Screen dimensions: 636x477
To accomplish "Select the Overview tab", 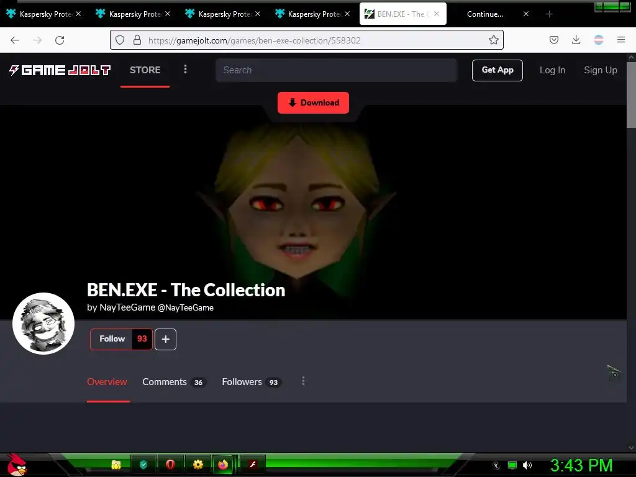I will coord(107,382).
